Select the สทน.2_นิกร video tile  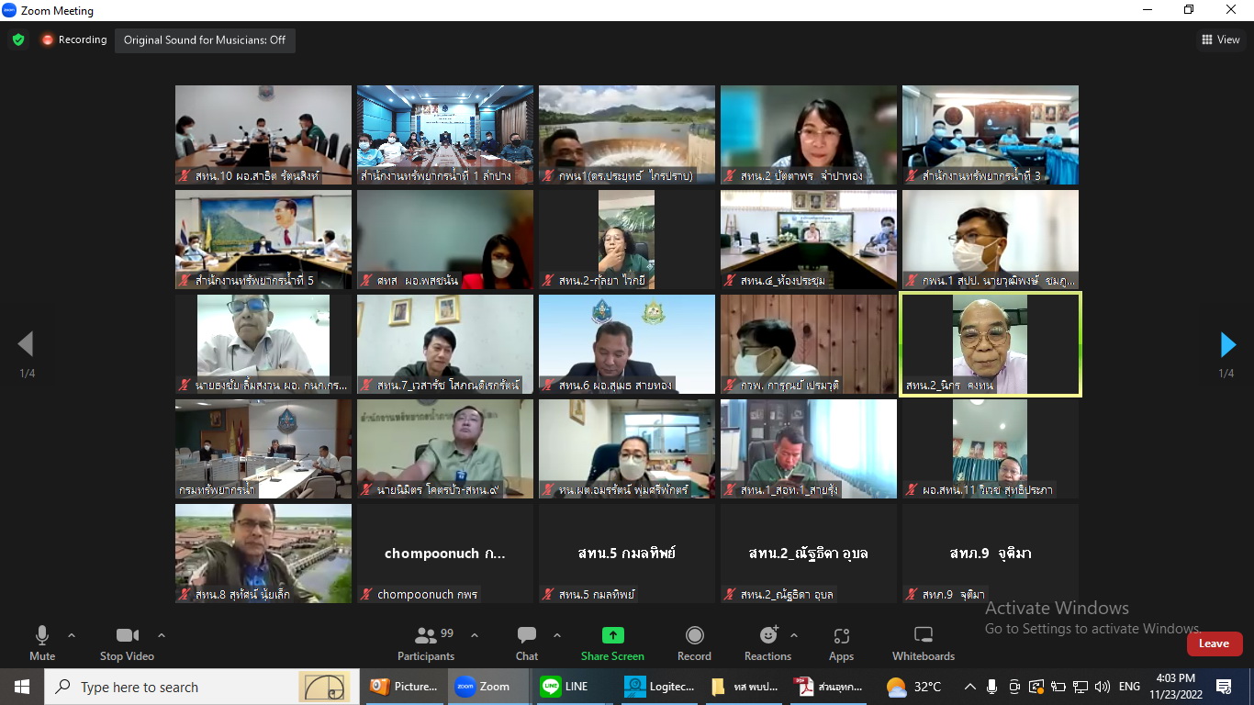click(x=991, y=344)
